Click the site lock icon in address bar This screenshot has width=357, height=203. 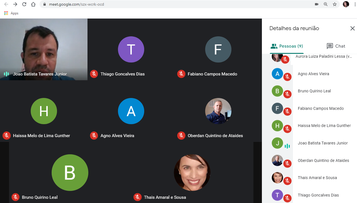44,5
